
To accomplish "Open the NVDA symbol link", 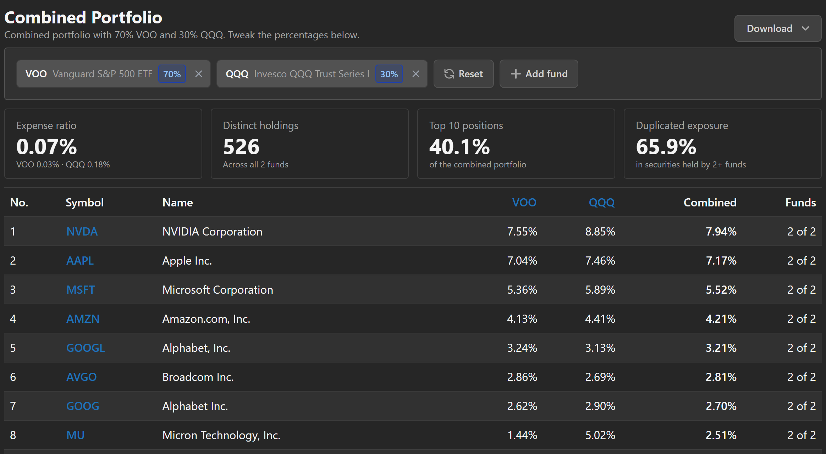I will click(82, 232).
